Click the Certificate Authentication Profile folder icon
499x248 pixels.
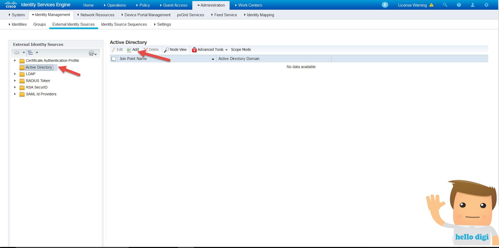(22, 61)
